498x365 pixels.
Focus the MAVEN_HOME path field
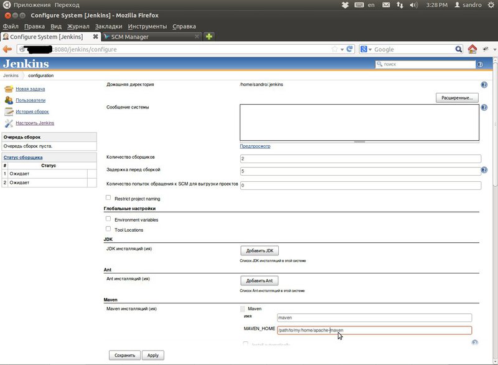pyautogui.click(x=375, y=330)
